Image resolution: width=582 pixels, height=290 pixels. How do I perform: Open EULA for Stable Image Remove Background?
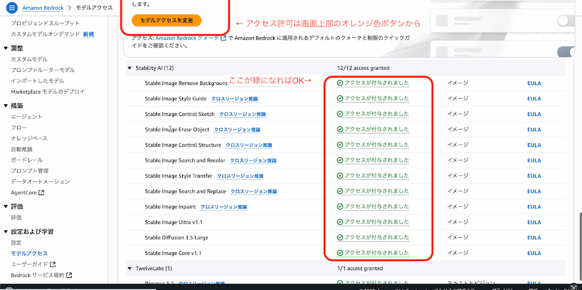click(x=534, y=83)
